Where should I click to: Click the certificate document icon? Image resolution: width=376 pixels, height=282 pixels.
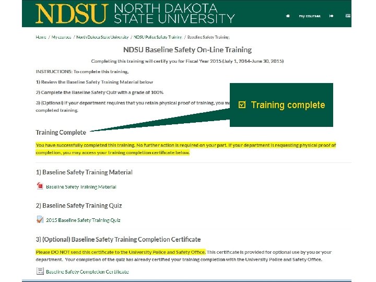pos(40,271)
